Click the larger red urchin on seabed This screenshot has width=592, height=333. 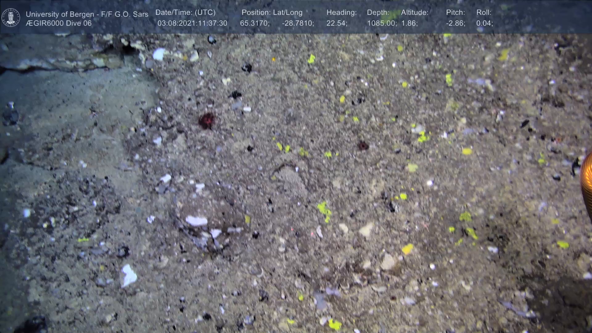pos(207,120)
